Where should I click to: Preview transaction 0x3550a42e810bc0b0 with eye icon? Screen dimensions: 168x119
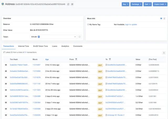[x=6, y=77]
